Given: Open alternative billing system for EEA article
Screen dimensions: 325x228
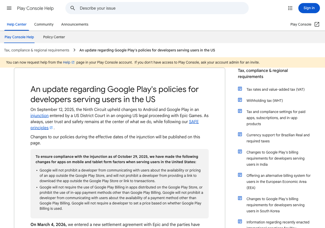Looking at the screenshot, I should [279, 182].
